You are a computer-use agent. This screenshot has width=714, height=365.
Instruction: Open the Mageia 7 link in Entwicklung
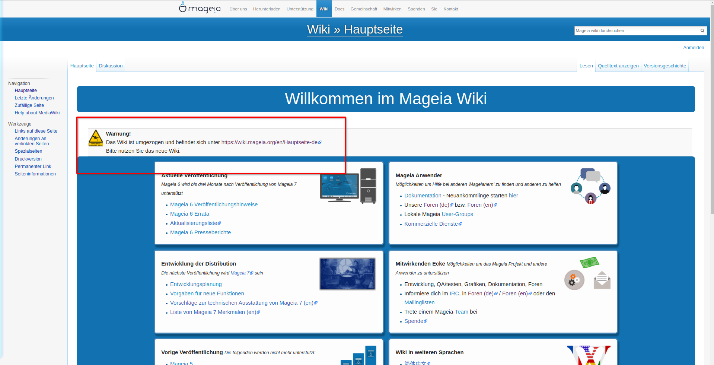[x=242, y=273]
